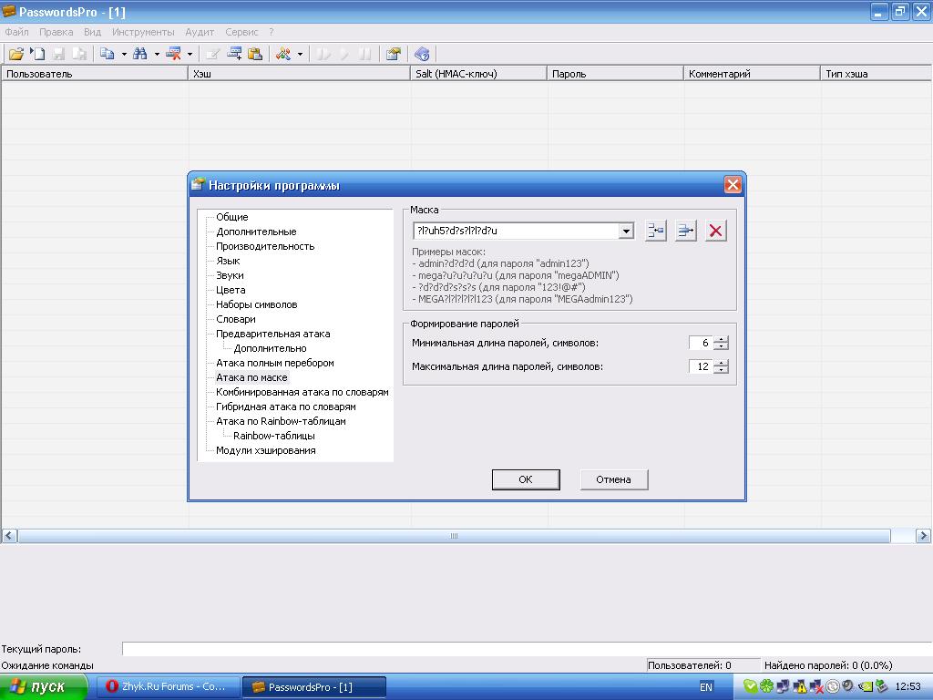Increase Максимальная длина паролей value

(722, 363)
